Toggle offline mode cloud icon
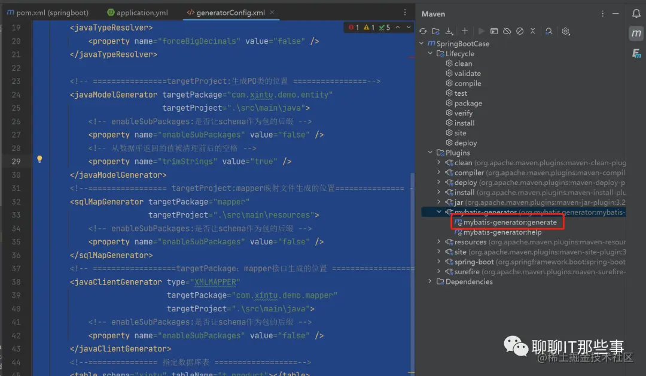Screen dimensions: 646x376 (507, 31)
